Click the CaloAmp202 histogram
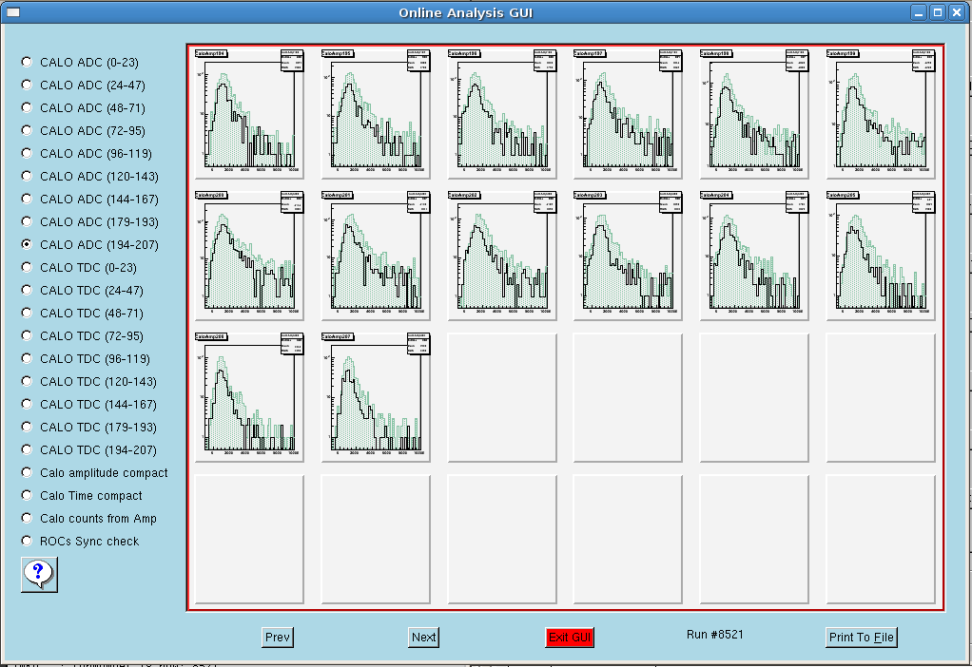Screen dimensions: 972x667 502,256
